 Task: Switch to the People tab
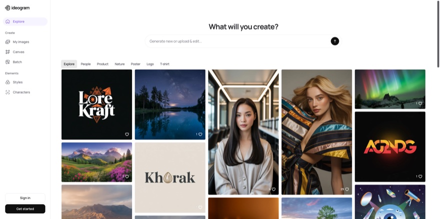pyautogui.click(x=85, y=64)
